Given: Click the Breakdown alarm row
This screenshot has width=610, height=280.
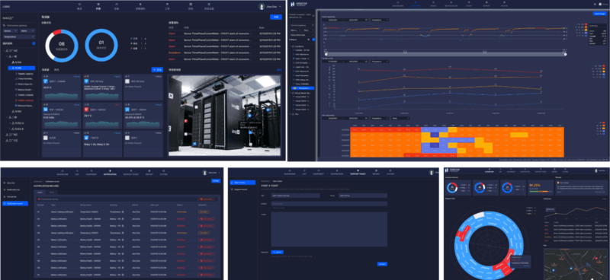Looking at the screenshot, I should point(224,52).
